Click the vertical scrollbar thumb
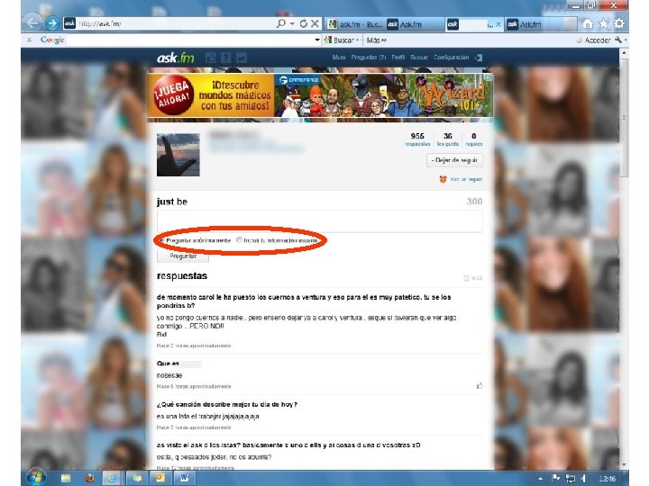Viewport: 649px width, 486px height. tap(624, 118)
